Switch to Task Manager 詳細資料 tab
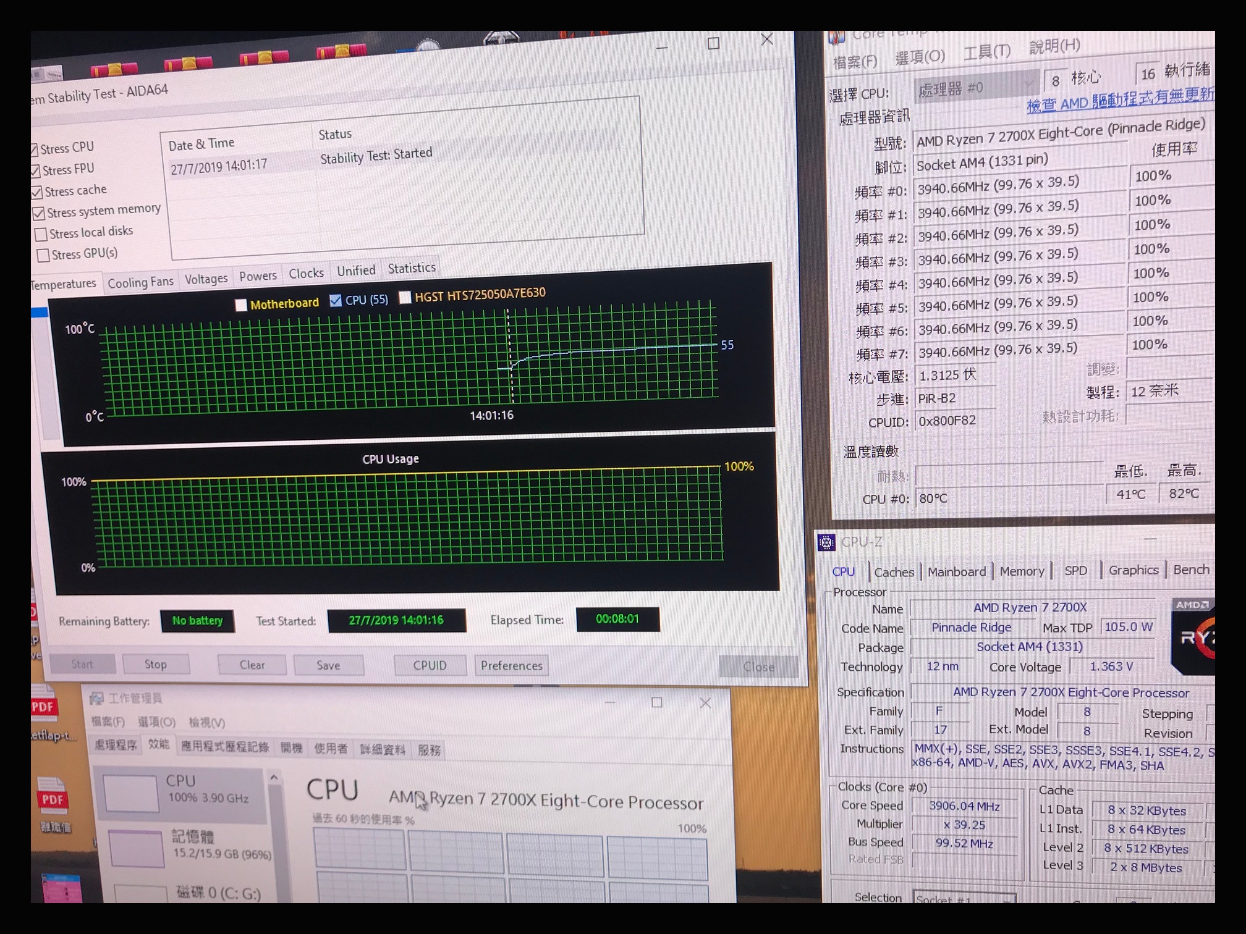This screenshot has width=1246, height=934. coord(383,749)
